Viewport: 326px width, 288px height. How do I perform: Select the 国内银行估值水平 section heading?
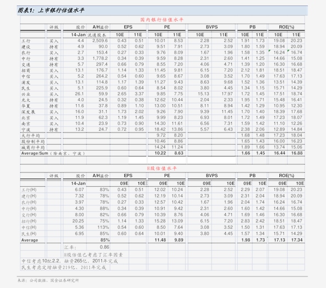[162, 20]
